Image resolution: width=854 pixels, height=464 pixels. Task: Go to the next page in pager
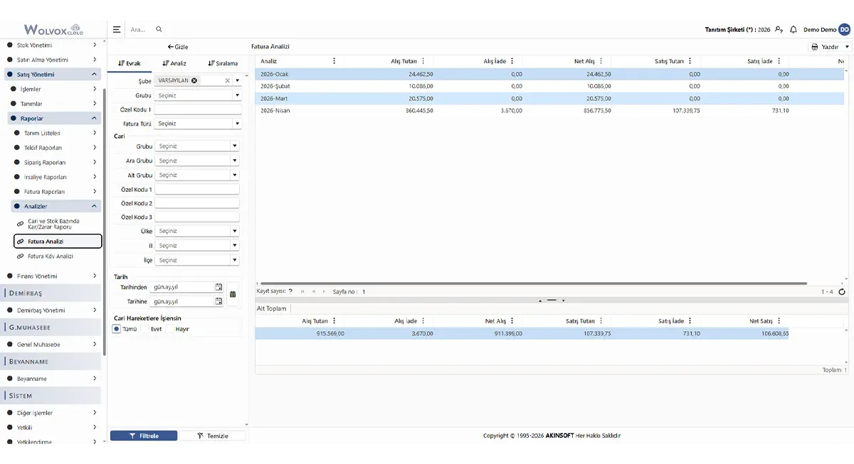pos(325,291)
